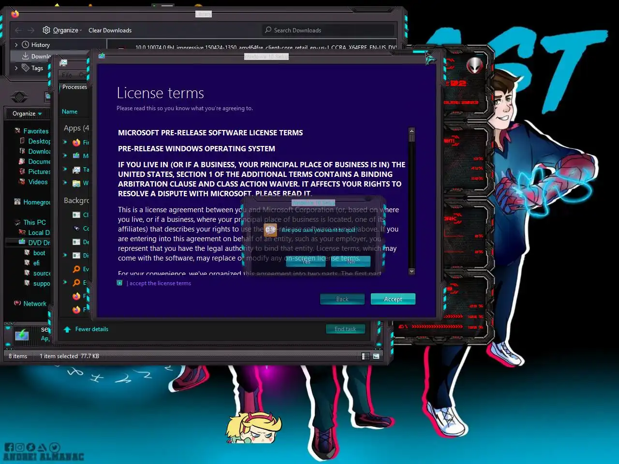The height and width of the screenshot is (464, 619).
Task: Open the boot folder in Explorer tree
Action: 39,253
